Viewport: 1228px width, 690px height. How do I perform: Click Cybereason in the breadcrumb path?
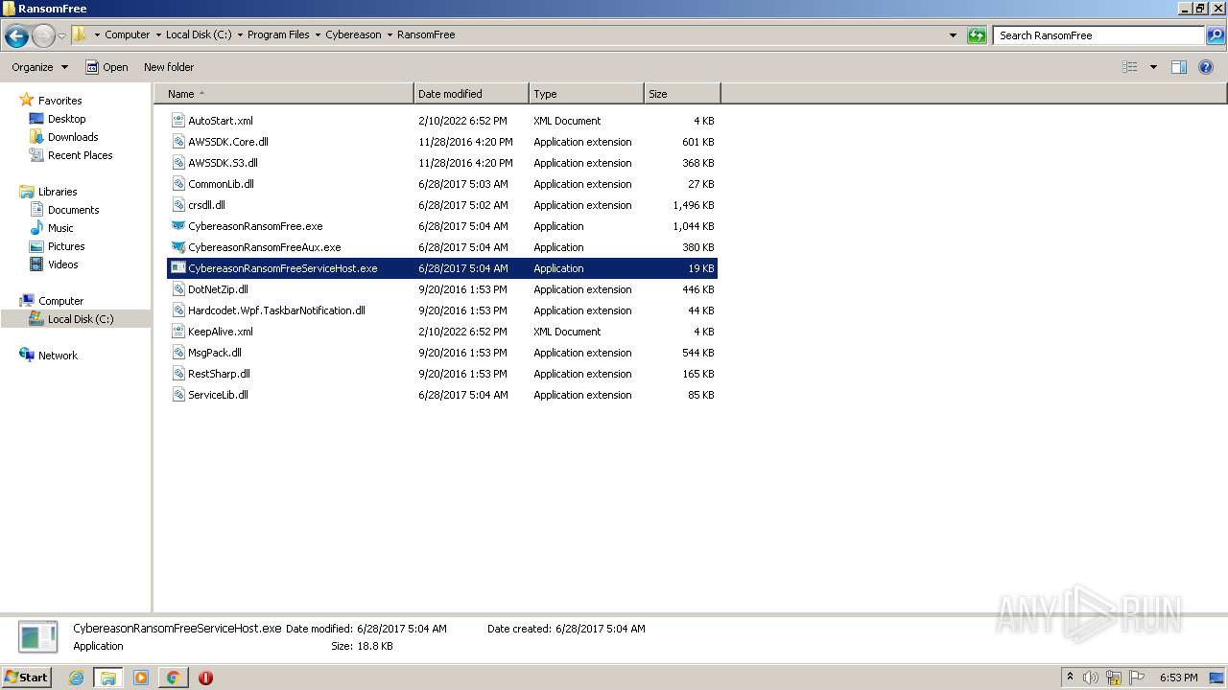353,34
